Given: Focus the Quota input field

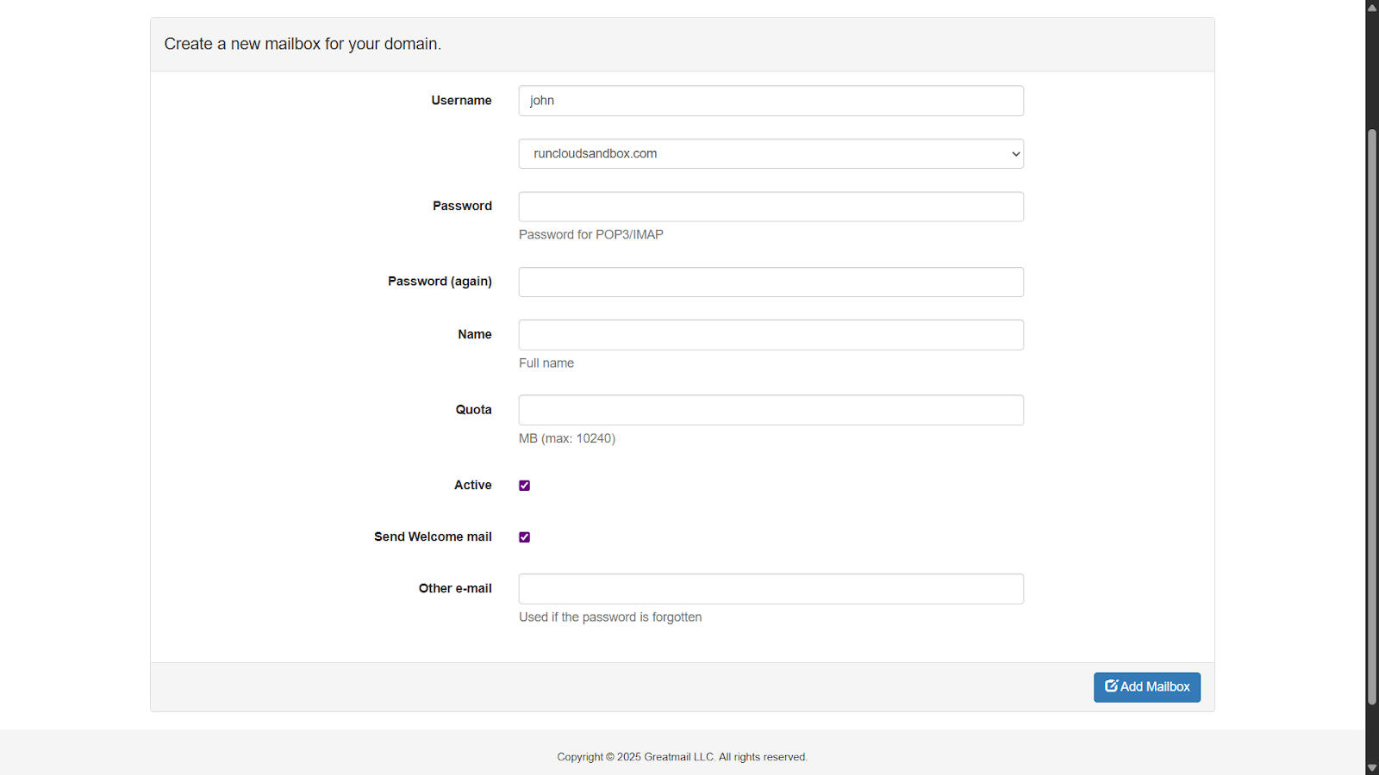Looking at the screenshot, I should [x=771, y=410].
